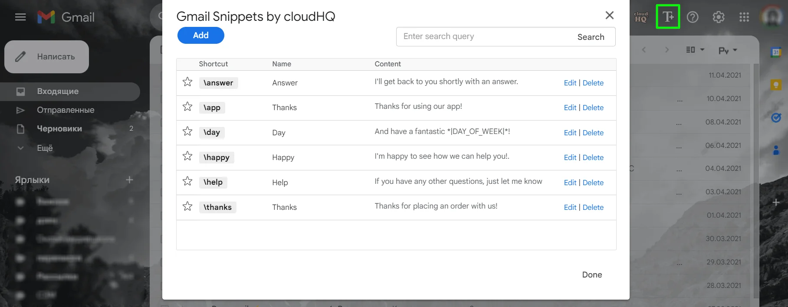Screen dimensions: 788x307
Task: Click the cloudHQ logo icon
Action: click(x=641, y=17)
